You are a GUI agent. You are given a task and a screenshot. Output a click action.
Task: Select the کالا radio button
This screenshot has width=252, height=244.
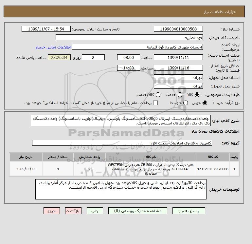click(197, 95)
